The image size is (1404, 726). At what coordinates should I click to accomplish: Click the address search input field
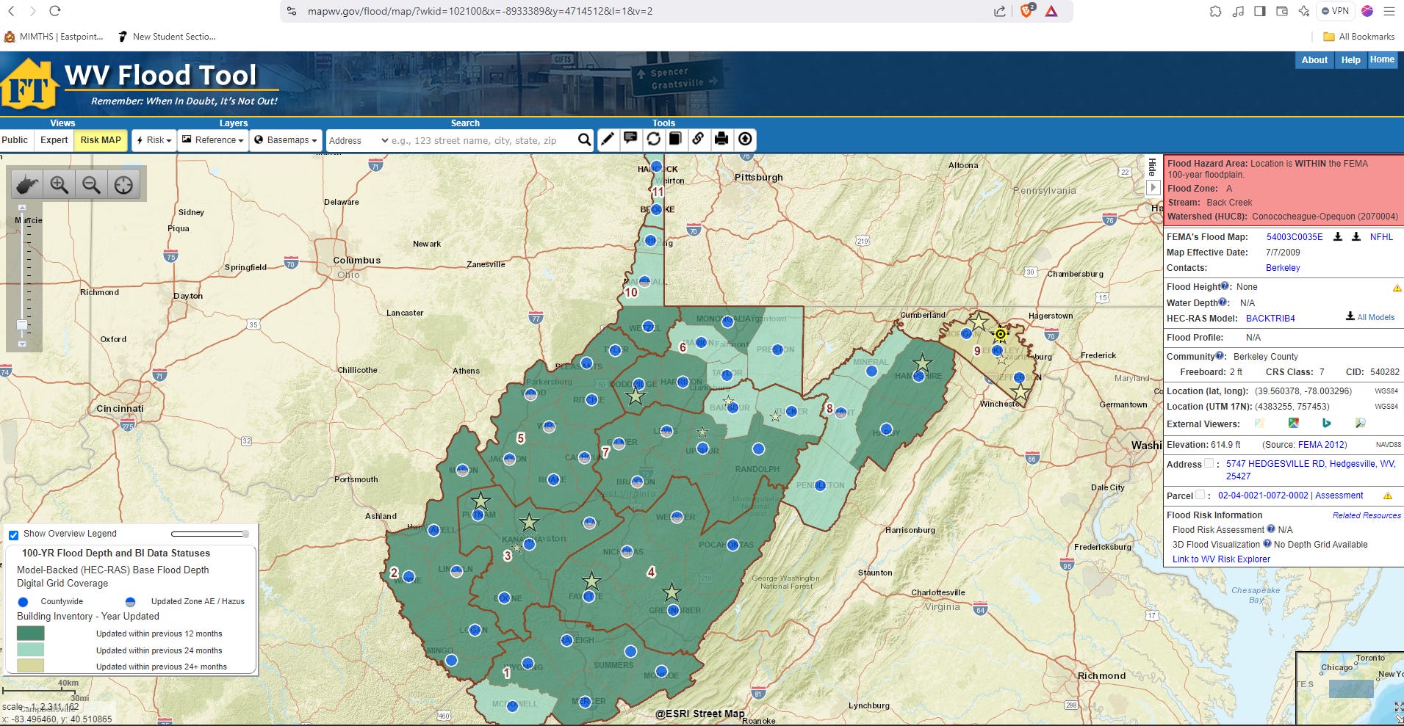(482, 140)
